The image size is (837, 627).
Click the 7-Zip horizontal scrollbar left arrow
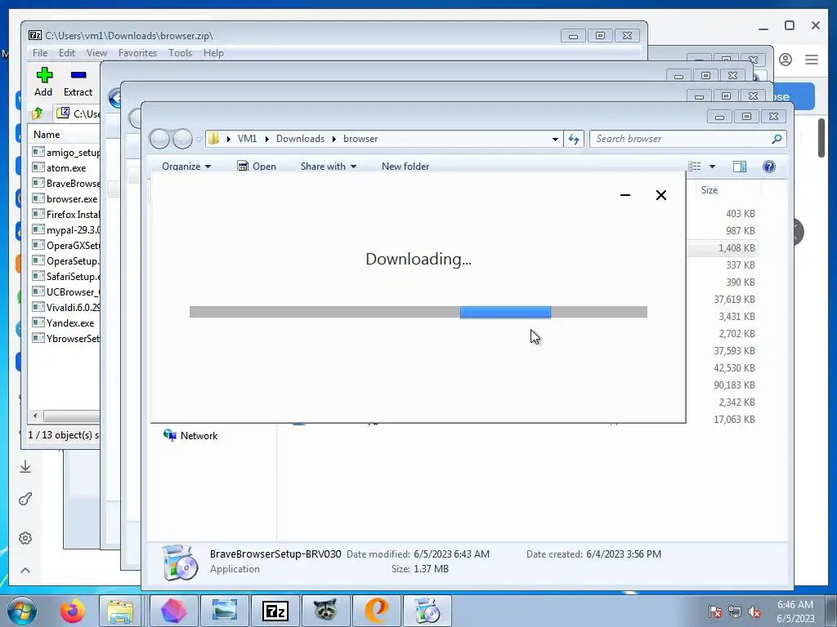(x=35, y=416)
